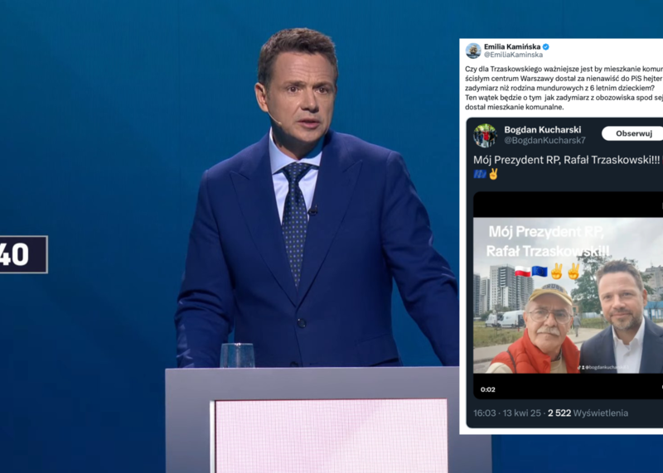Click the text 'Mój Prezydent RP, Rafał Trzaskowski!!!'
The width and height of the screenshot is (663, 473).
tap(567, 160)
